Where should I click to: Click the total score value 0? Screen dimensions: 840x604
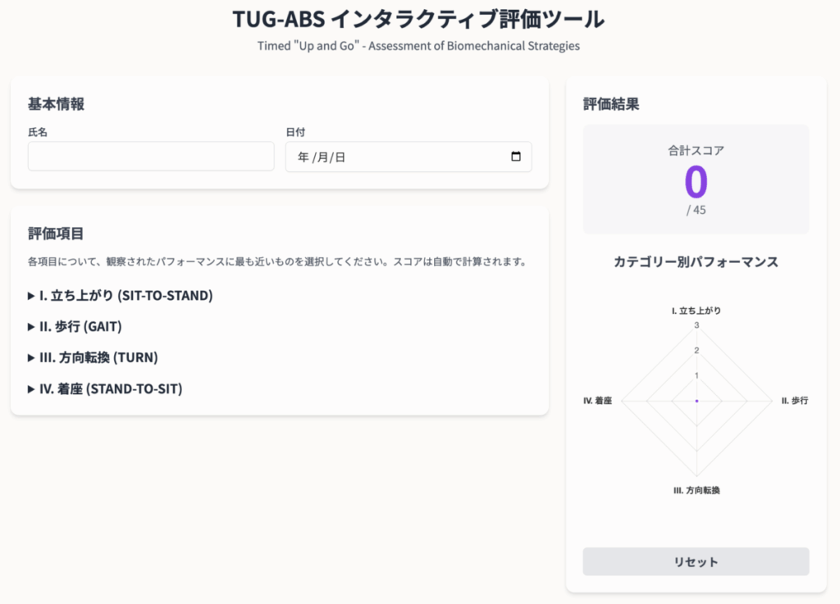[695, 182]
